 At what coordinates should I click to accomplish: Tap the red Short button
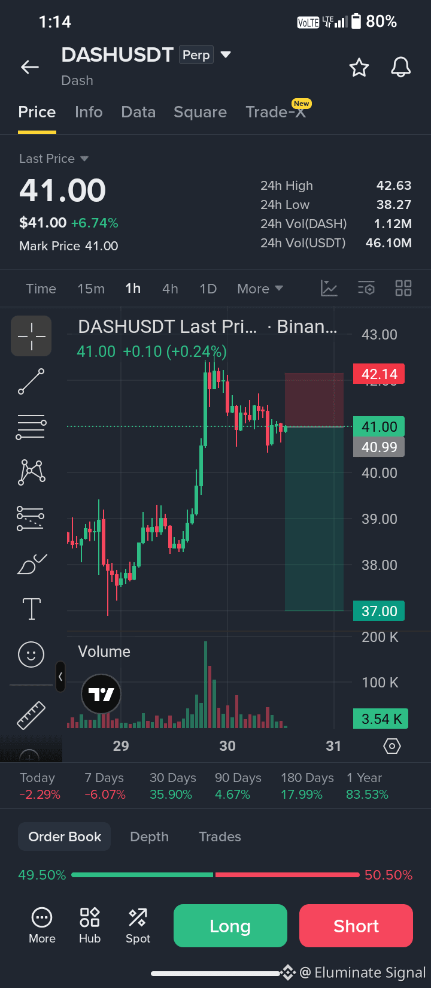[356, 926]
